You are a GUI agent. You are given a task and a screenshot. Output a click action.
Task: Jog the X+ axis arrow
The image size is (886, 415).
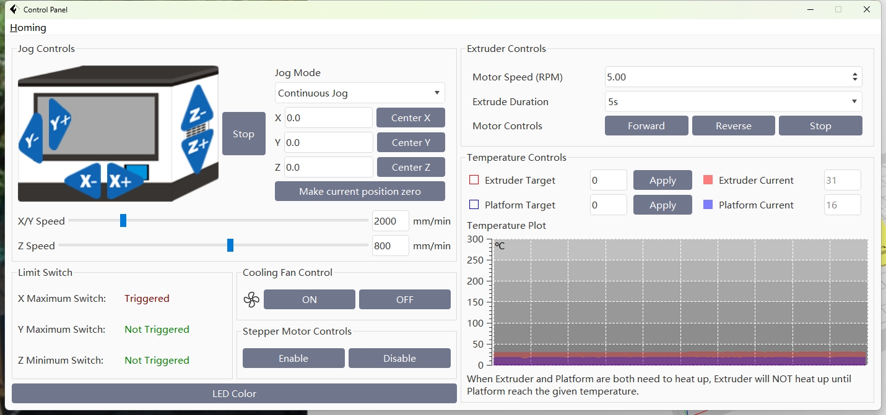coord(121,181)
